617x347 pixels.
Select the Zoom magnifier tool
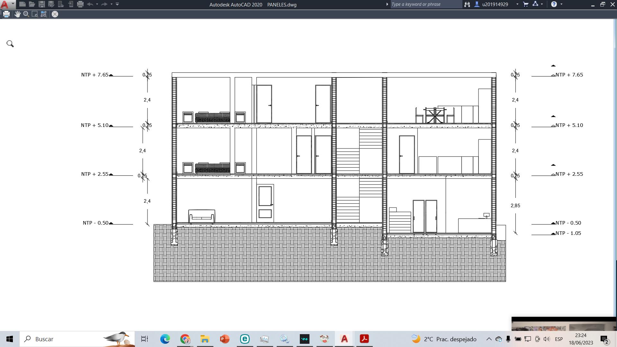coord(26,14)
